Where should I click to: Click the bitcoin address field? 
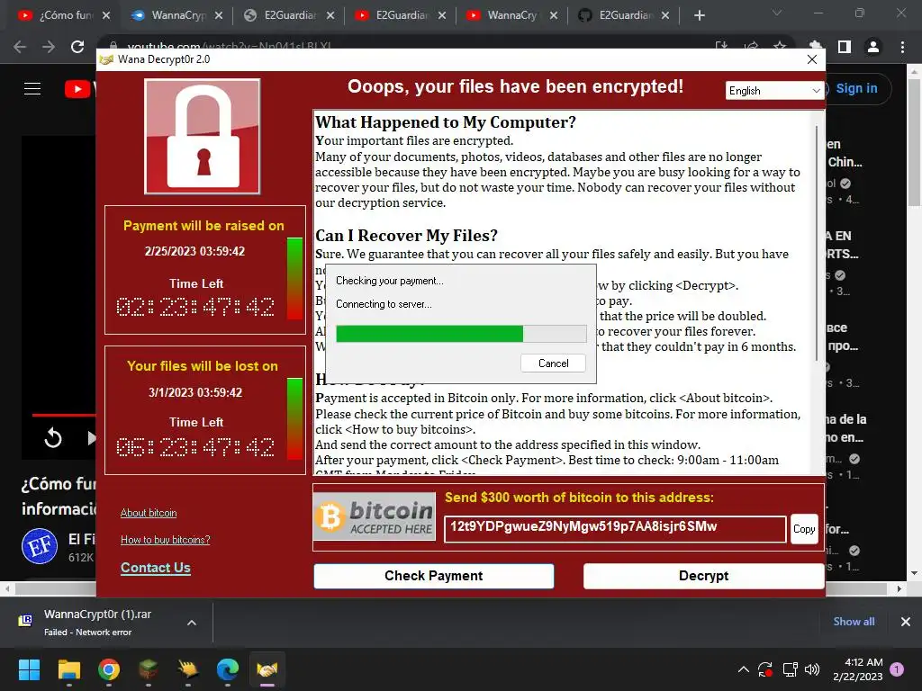[615, 529]
